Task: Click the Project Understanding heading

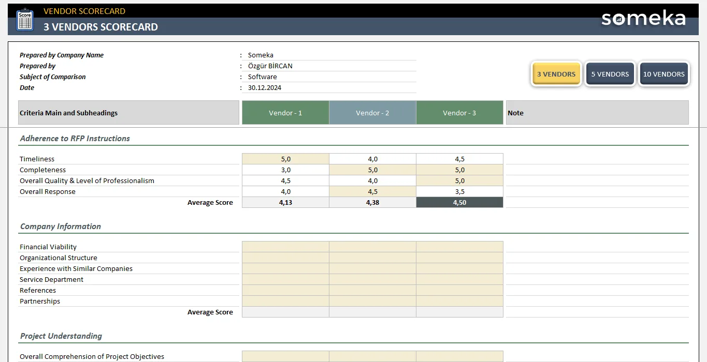Action: point(61,336)
